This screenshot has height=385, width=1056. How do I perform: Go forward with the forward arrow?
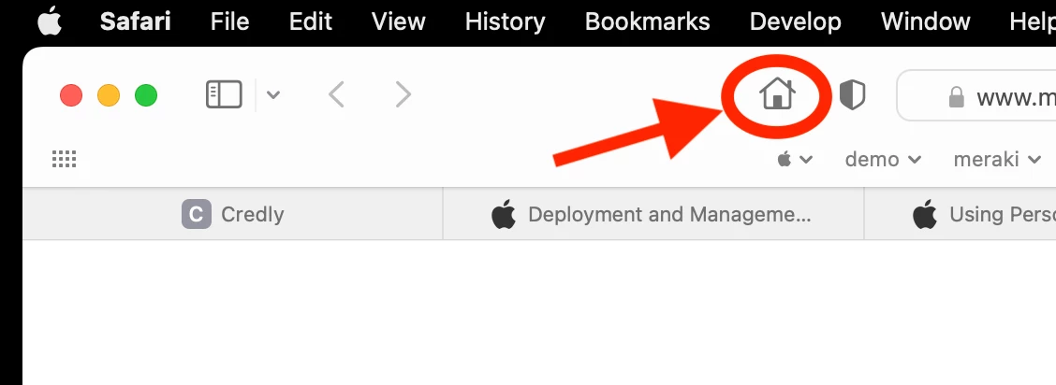[403, 94]
